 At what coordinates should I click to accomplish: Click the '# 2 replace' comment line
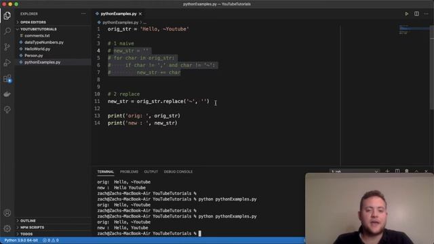click(123, 94)
